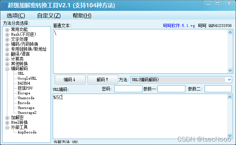The image size is (236, 145).
Task: Collapse the 外部工具 tree node
Action: click(7, 128)
